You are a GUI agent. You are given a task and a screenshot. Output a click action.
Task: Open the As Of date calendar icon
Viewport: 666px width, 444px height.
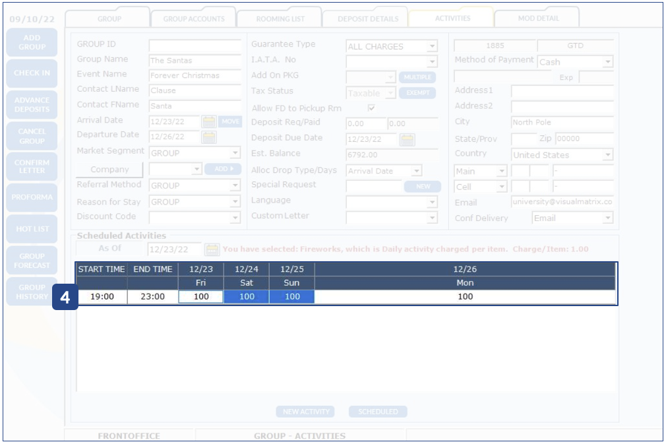point(212,249)
